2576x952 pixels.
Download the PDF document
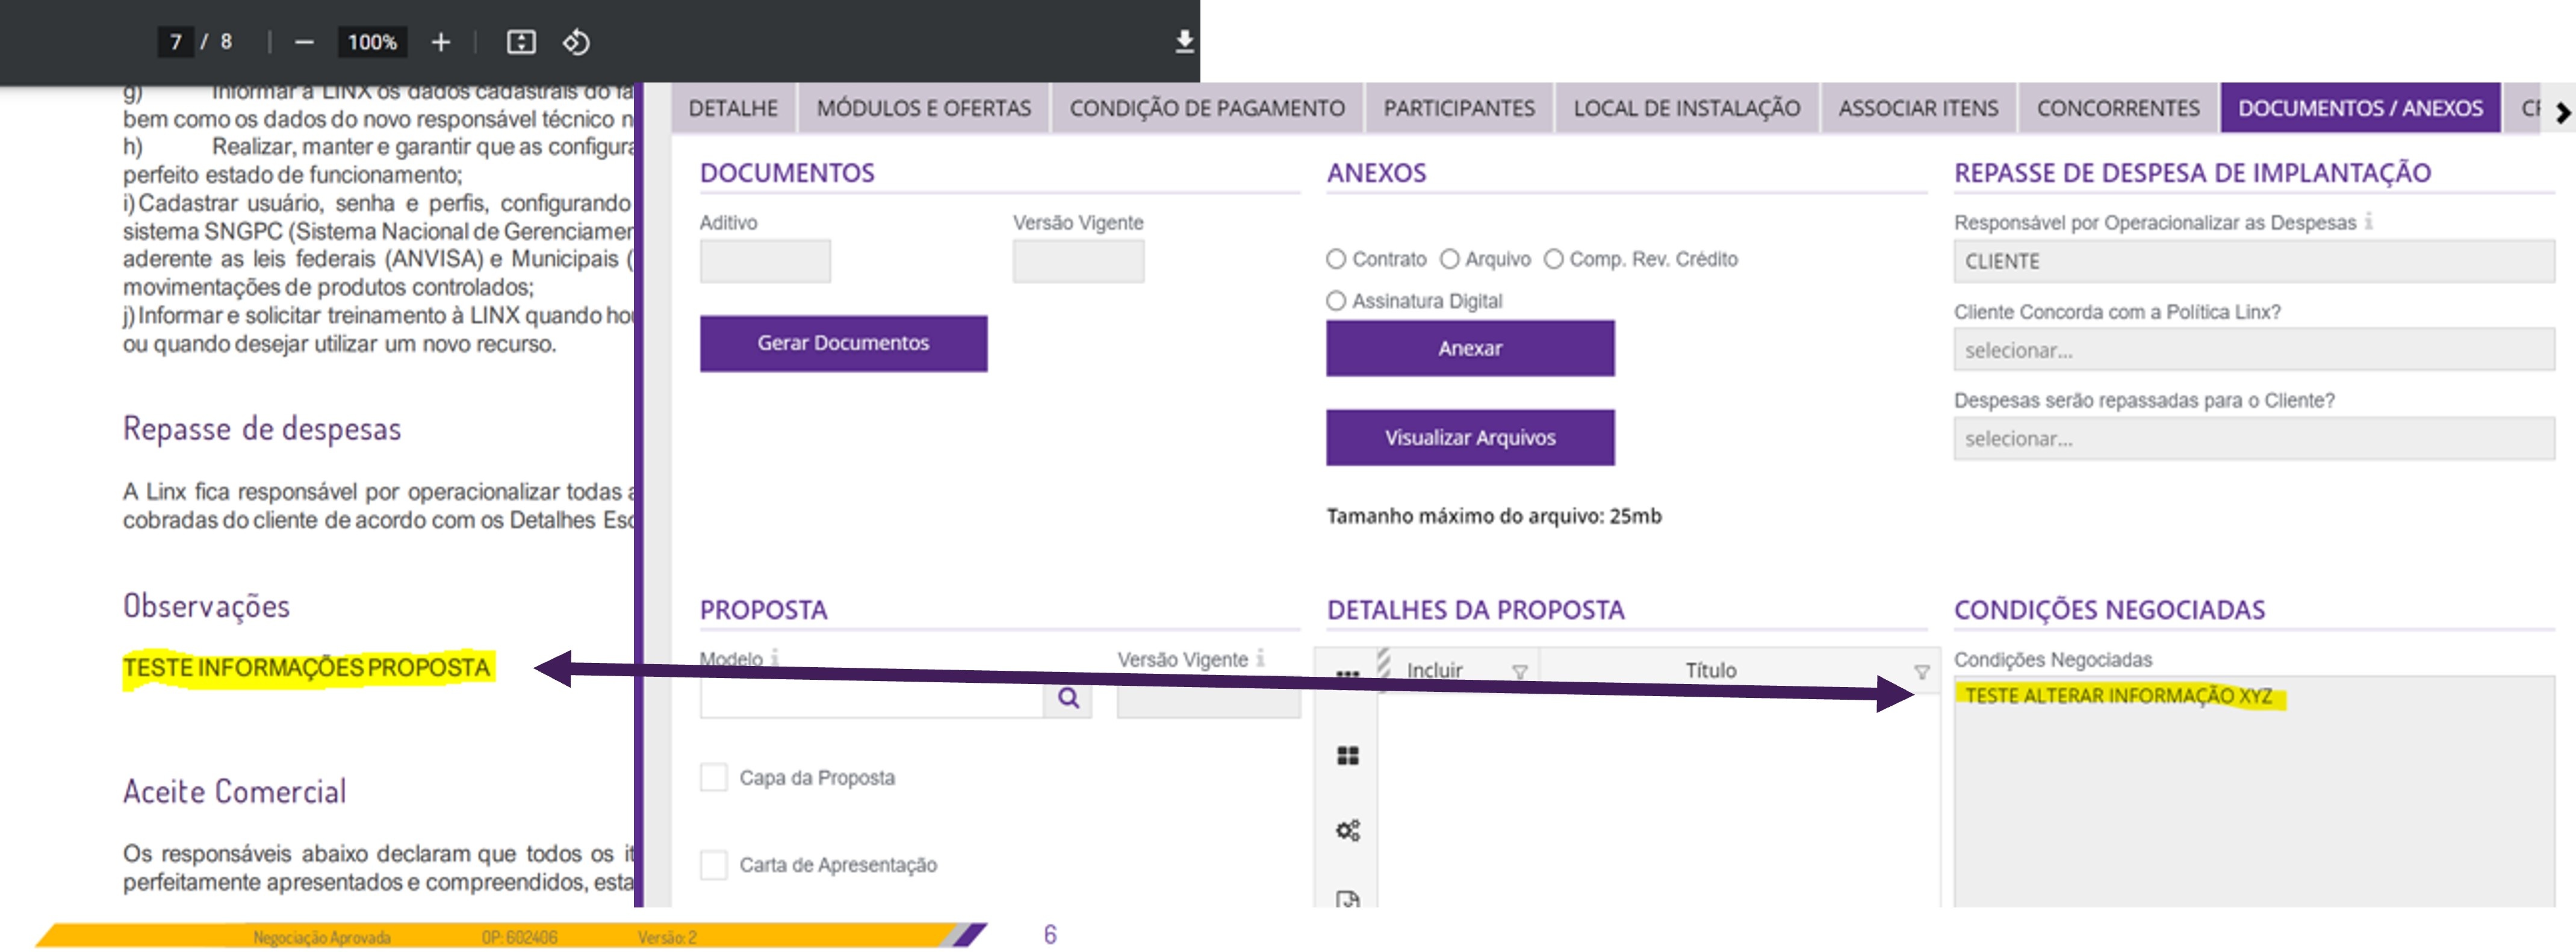coord(1184,41)
